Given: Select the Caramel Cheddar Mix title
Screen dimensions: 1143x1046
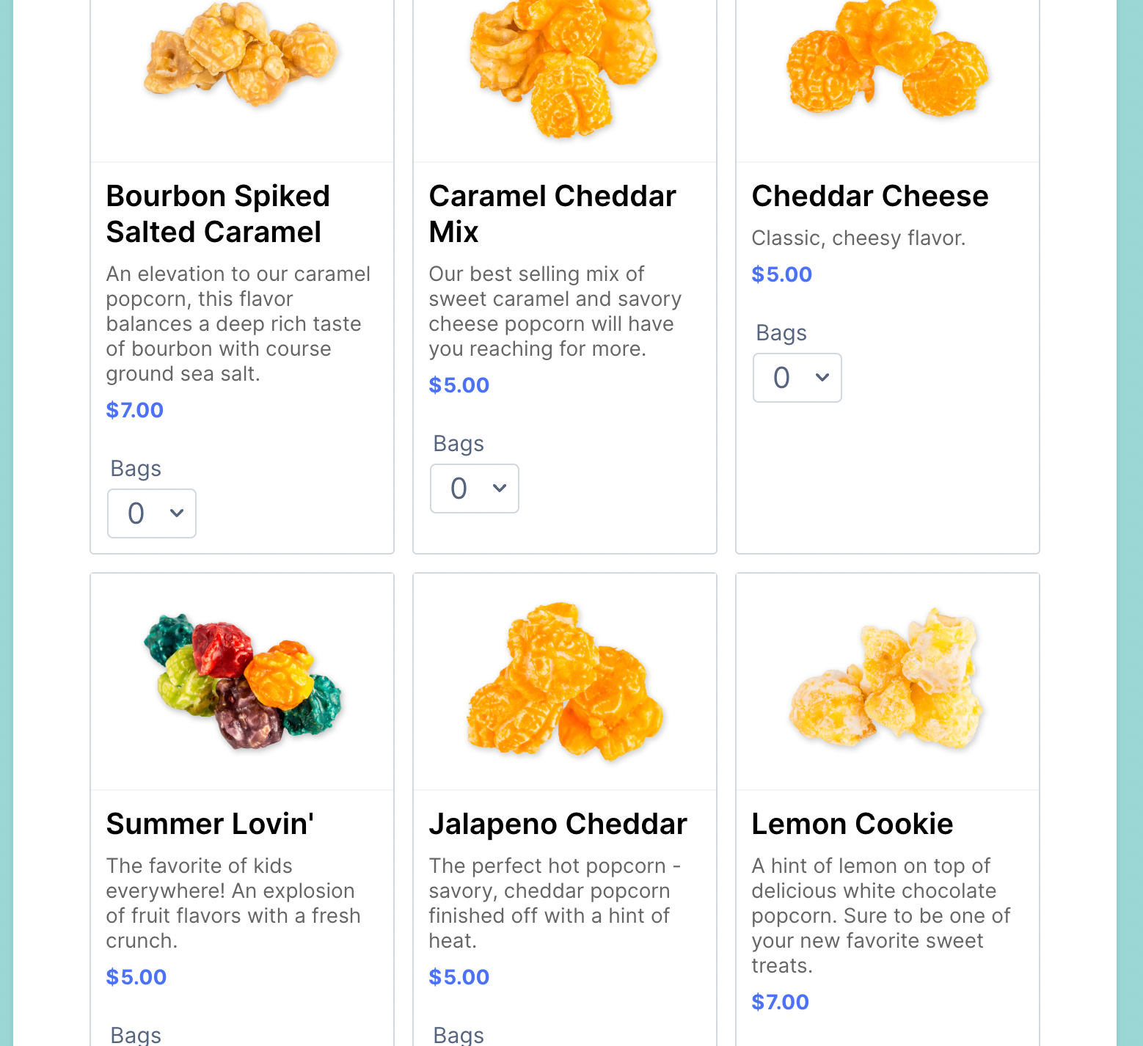Looking at the screenshot, I should [x=552, y=213].
